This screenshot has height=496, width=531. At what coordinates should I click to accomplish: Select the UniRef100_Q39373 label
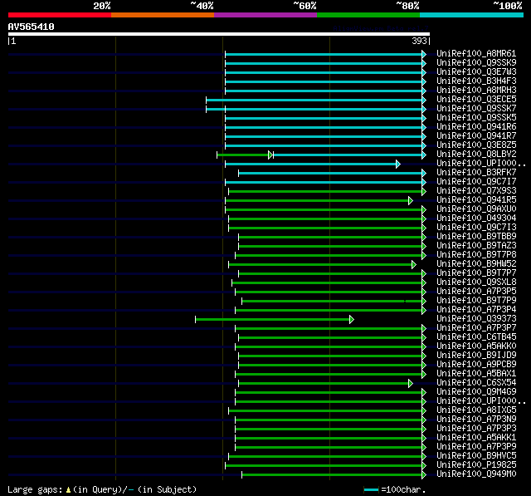476,319
